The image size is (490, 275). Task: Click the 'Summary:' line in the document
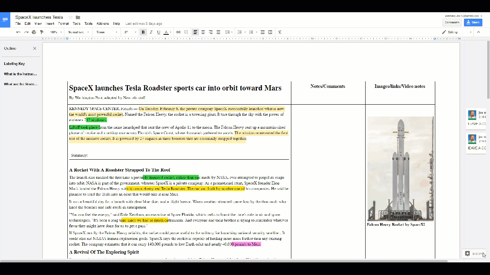tap(79, 155)
